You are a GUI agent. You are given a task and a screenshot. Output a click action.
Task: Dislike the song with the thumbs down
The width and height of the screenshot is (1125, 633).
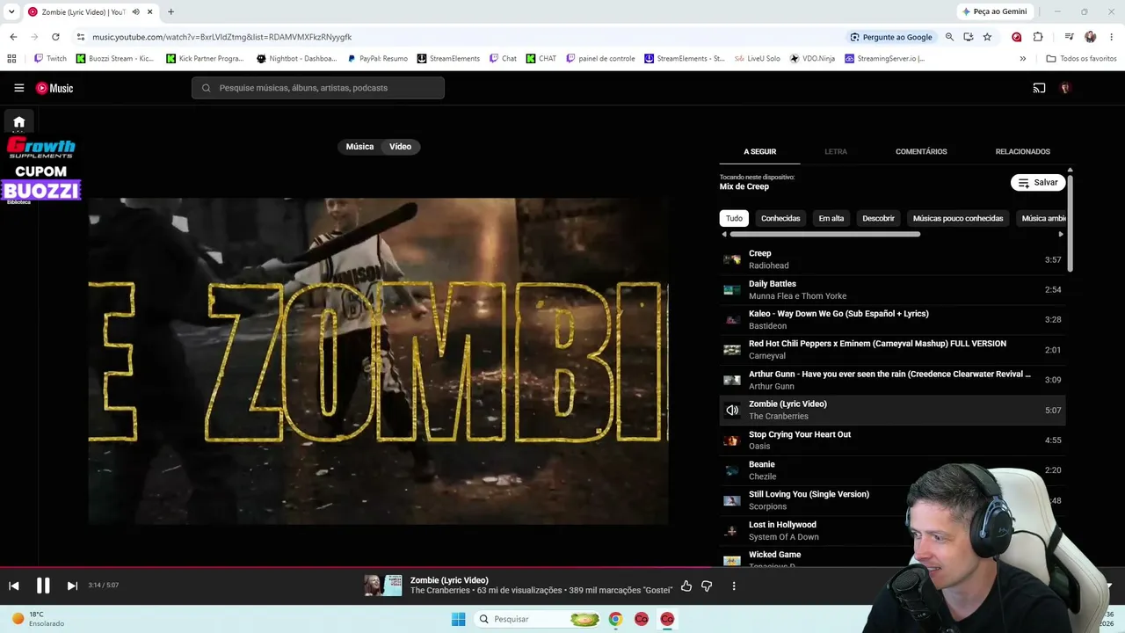(x=707, y=586)
